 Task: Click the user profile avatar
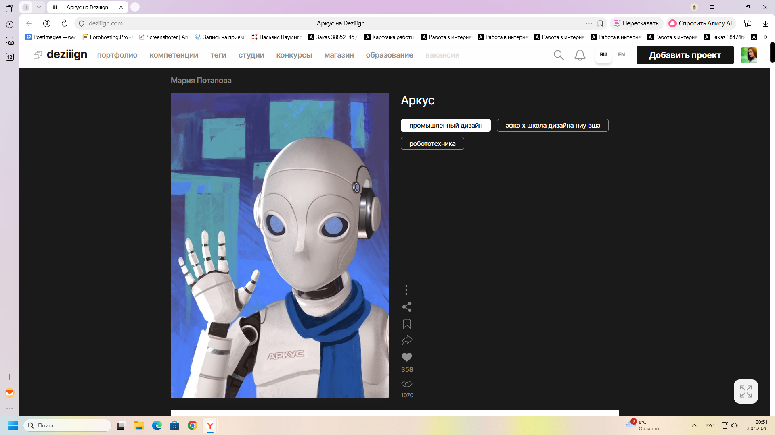click(x=749, y=55)
